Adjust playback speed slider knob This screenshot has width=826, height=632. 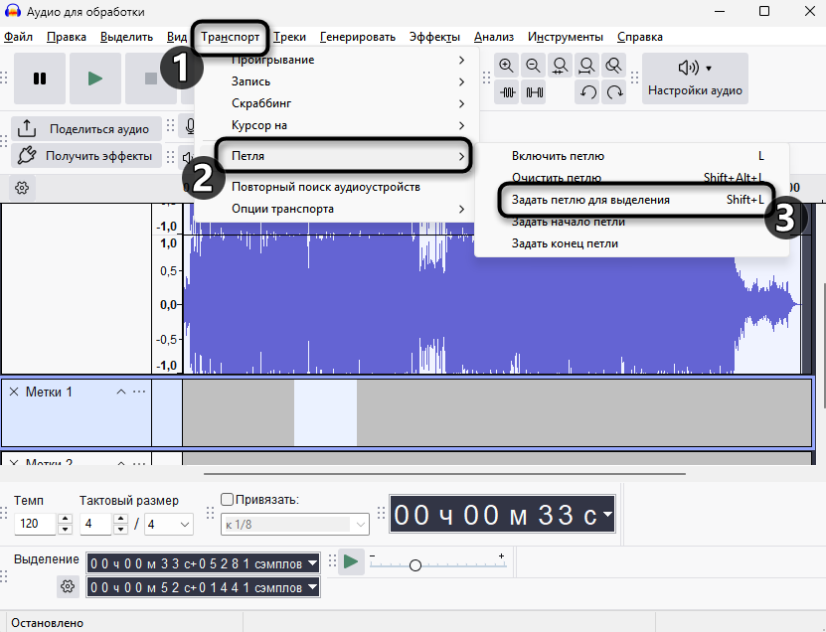pos(415,565)
